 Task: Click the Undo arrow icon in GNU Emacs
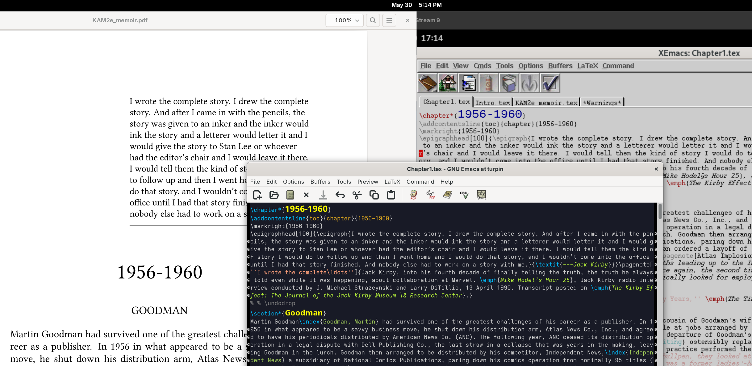[340, 195]
